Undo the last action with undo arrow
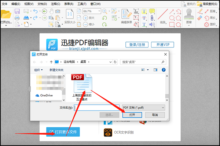Viewport: 220px width, 146px height. click(35, 11)
